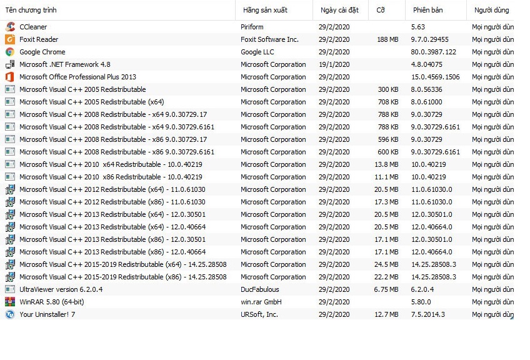
Task: Click the Google Chrome icon
Action: click(x=10, y=52)
